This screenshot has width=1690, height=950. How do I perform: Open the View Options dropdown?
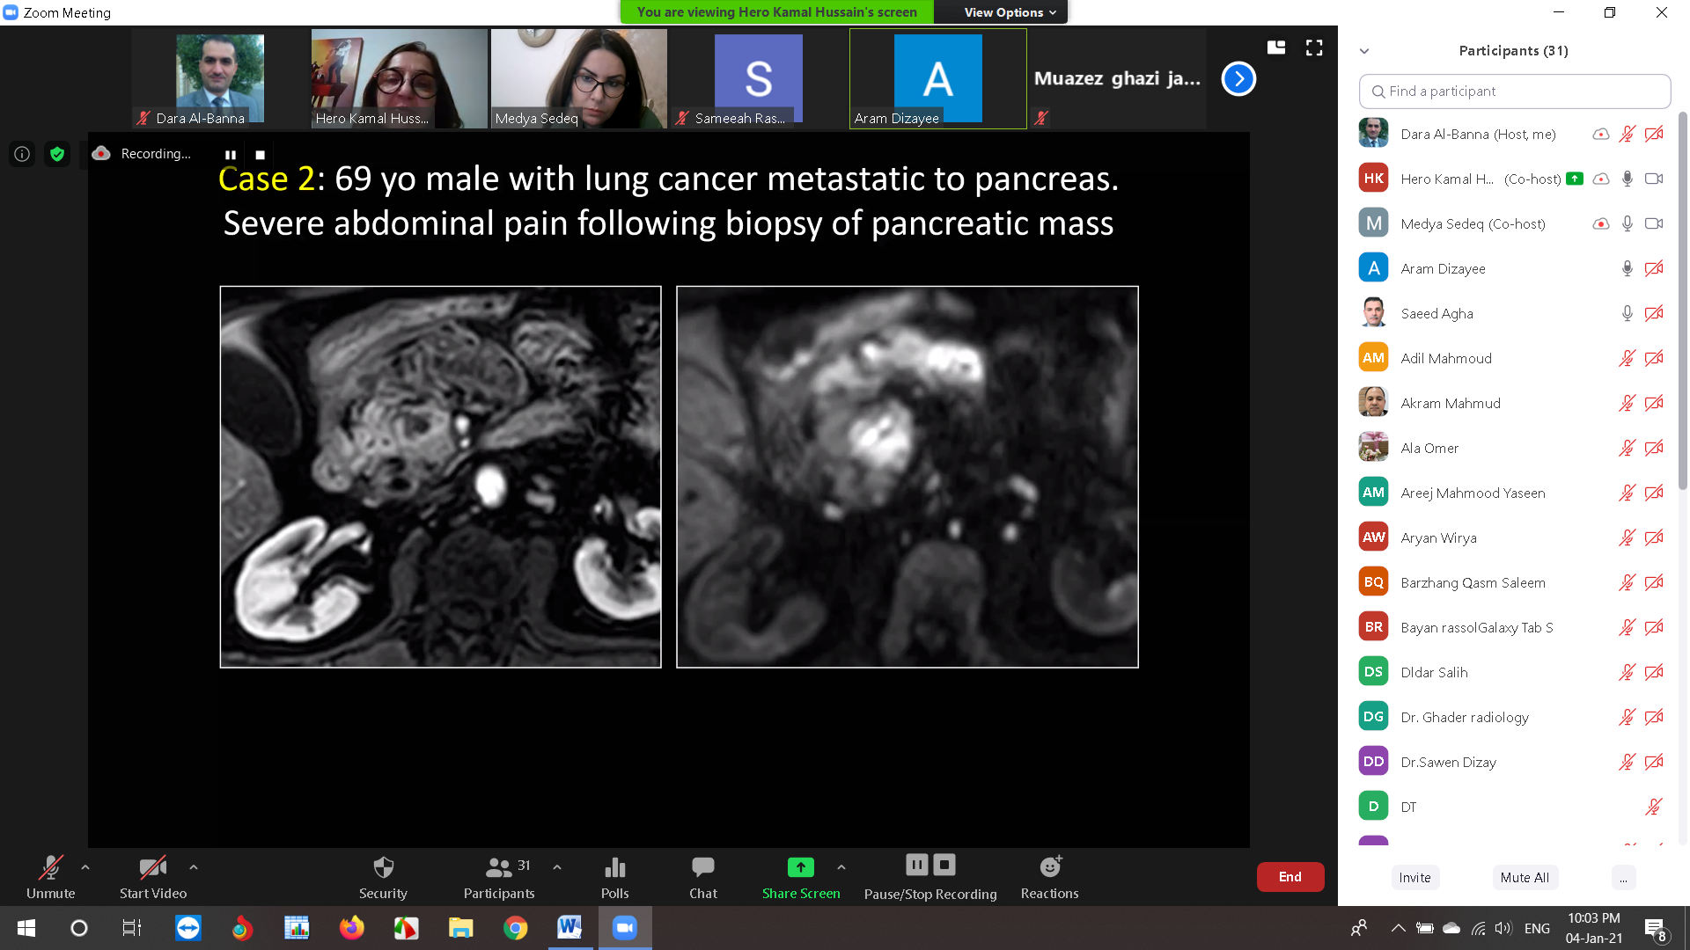pyautogui.click(x=1009, y=12)
